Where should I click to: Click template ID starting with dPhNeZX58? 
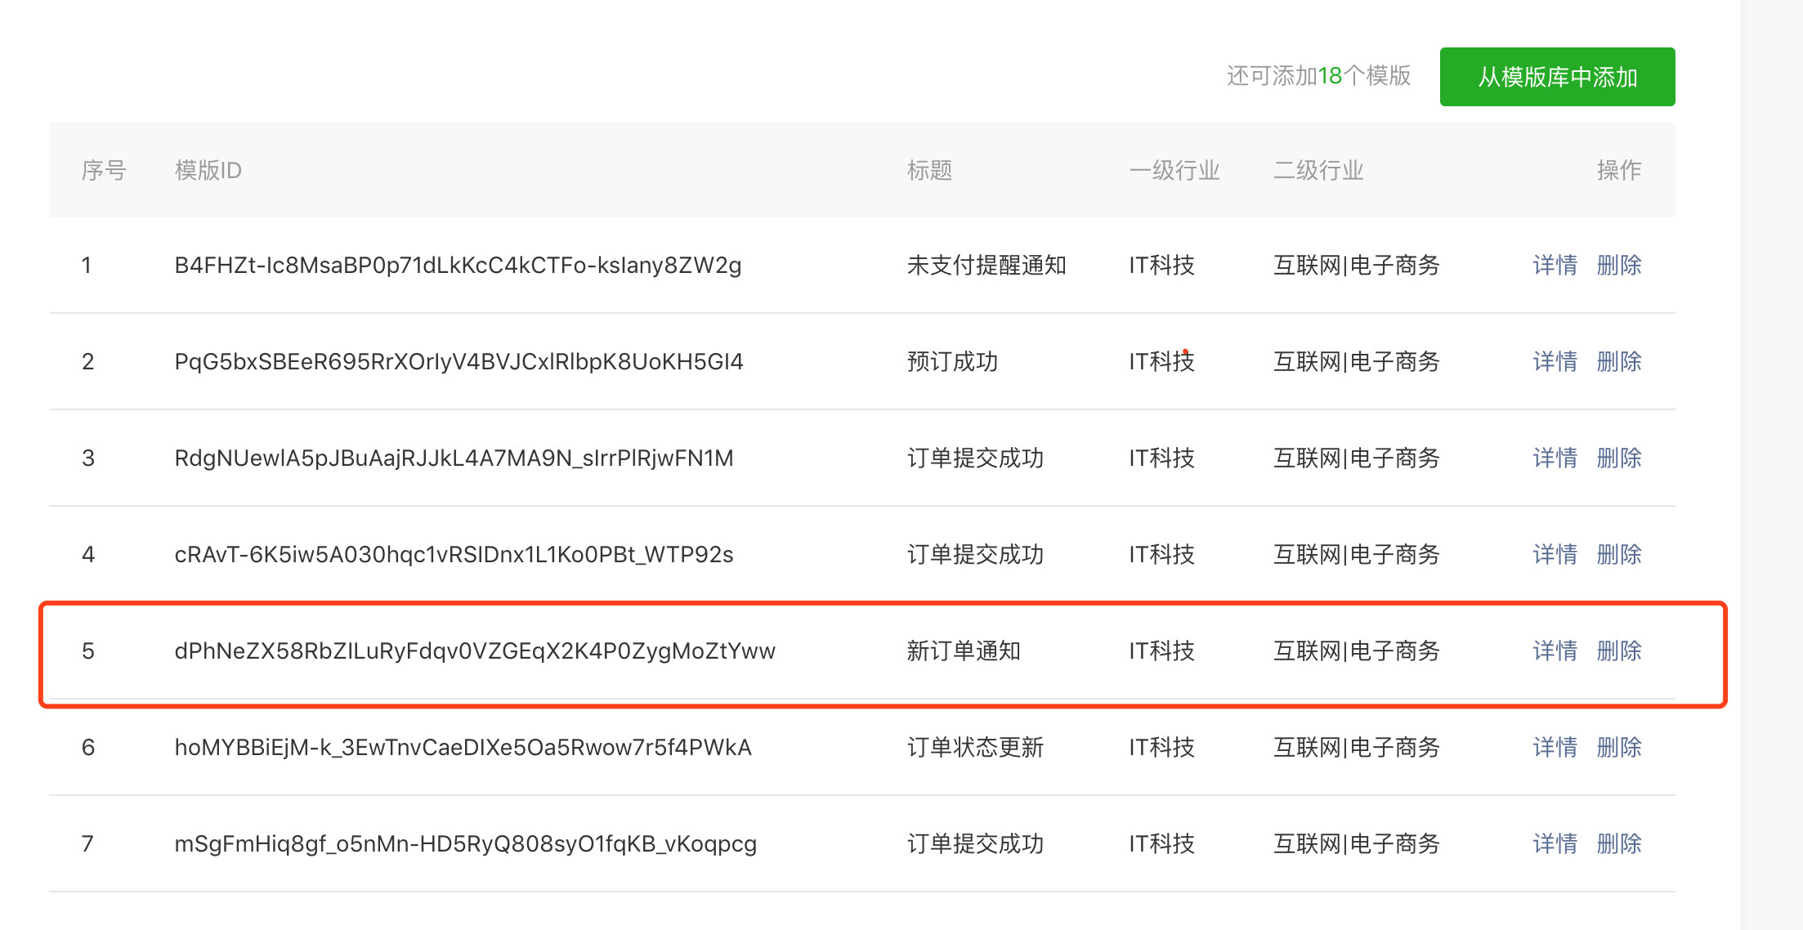tap(474, 651)
